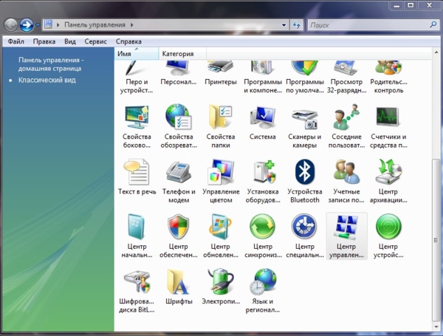This screenshot has width=443, height=336.
Task: Click the vertical scrollbar thumb
Action: (x=436, y=240)
